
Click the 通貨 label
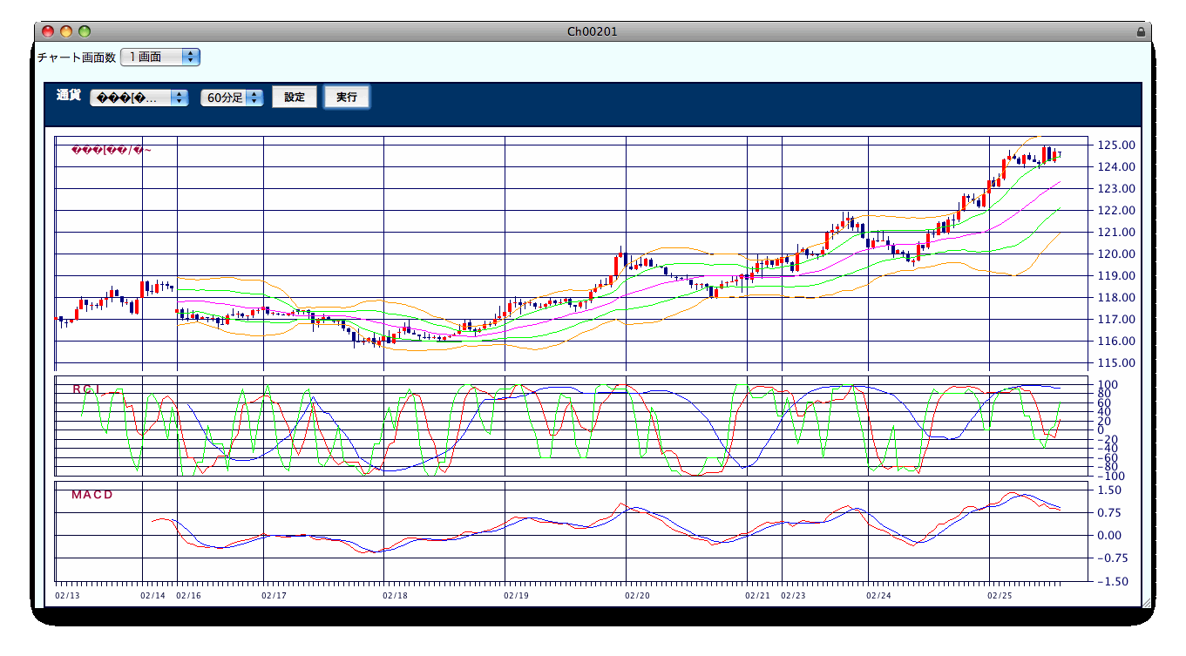(x=69, y=95)
